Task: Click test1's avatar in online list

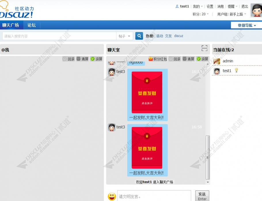Action: click(x=217, y=71)
